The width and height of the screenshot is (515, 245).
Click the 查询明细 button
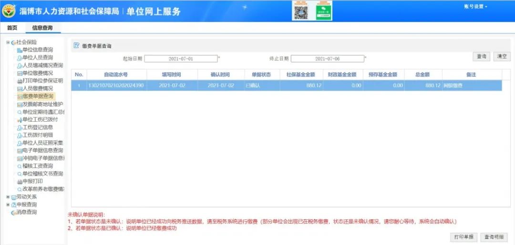tap(494, 237)
